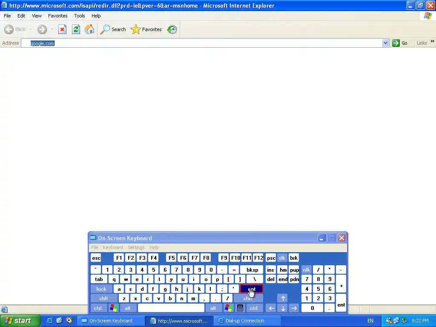This screenshot has width=436, height=327.
Task: Switch to the microsoft.com browser taskbar button
Action: coord(179,321)
